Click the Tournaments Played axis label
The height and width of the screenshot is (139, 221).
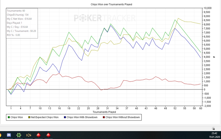pyautogui.click(x=104, y=112)
